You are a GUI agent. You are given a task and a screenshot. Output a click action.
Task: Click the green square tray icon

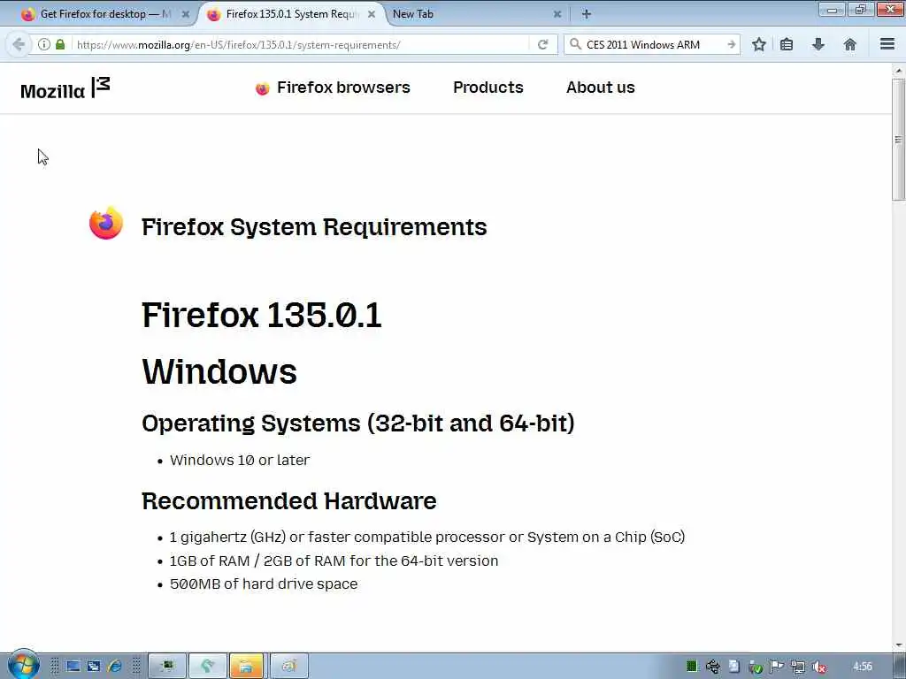(691, 667)
